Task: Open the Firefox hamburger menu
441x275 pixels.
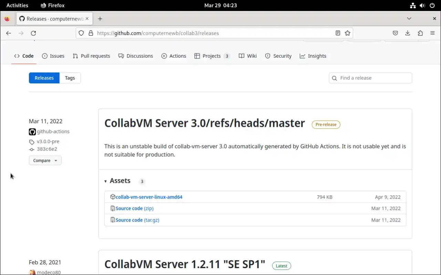Action: tap(432, 33)
